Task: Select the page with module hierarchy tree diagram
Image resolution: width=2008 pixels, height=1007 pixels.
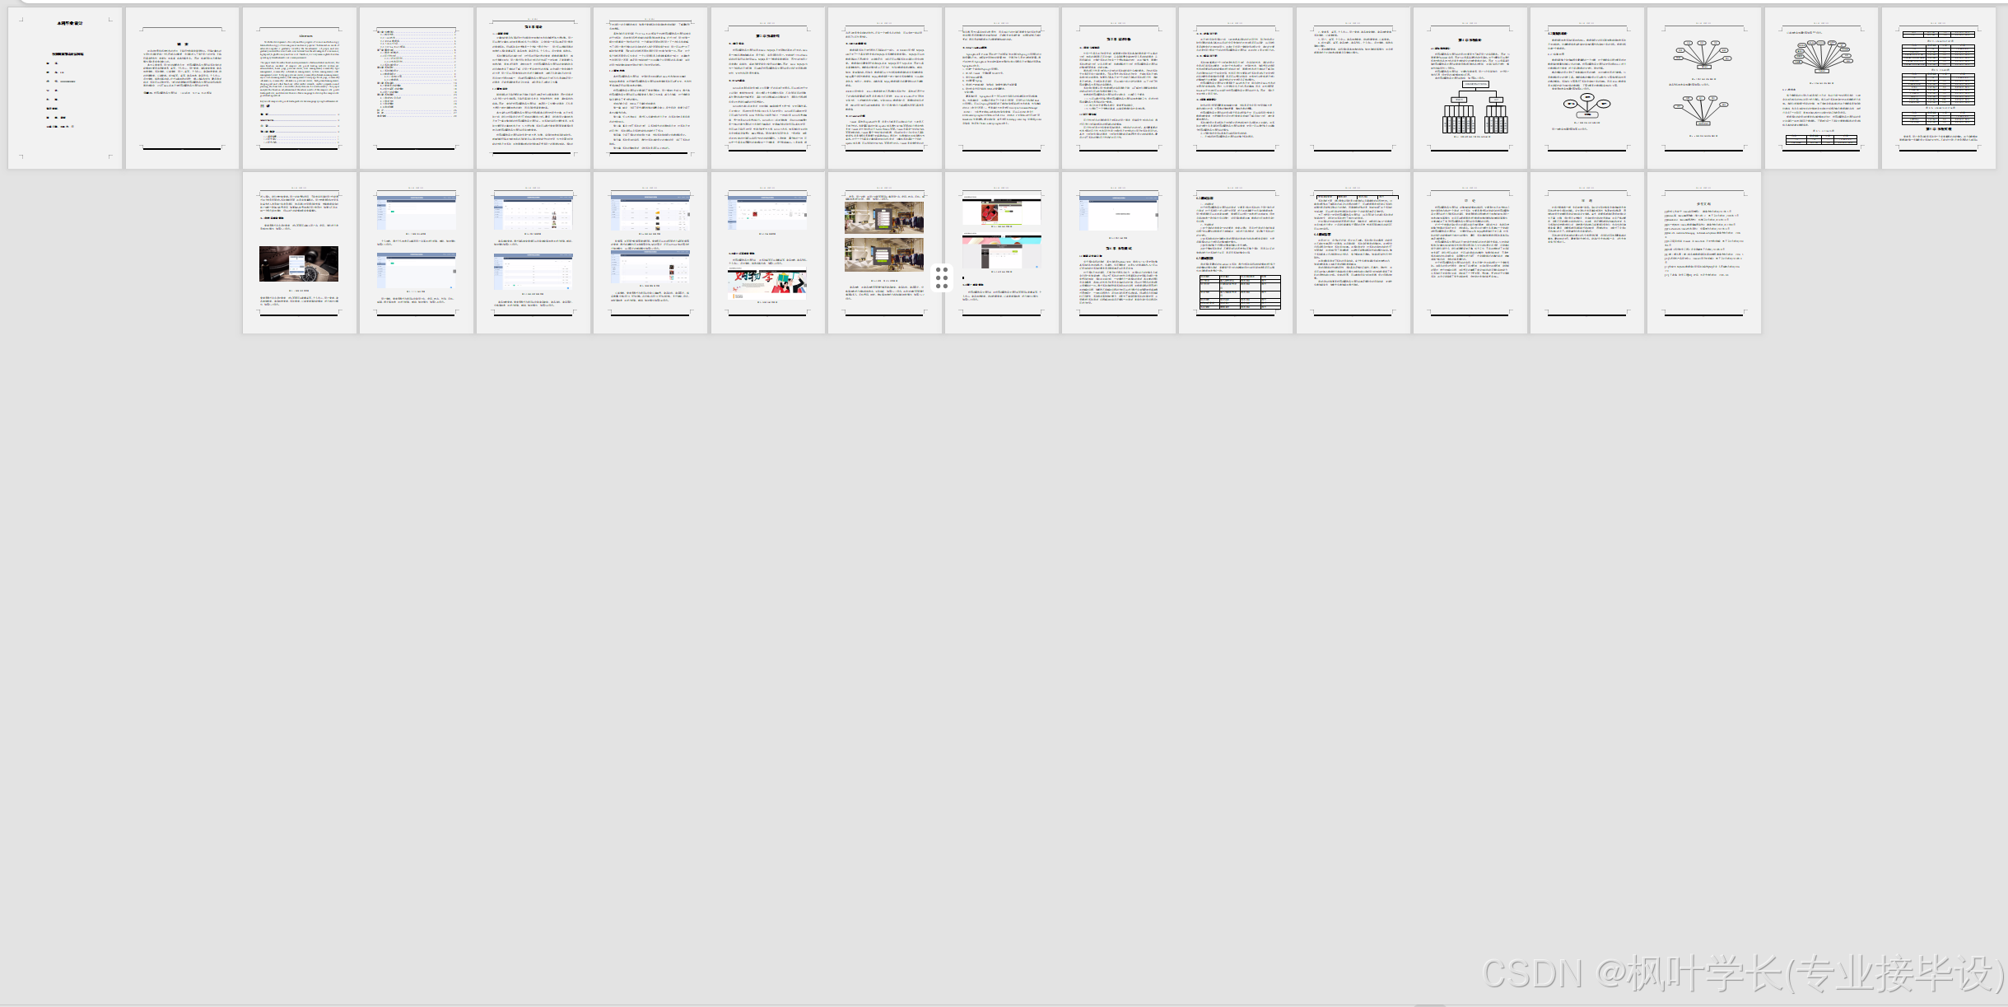Action: click(x=1470, y=88)
